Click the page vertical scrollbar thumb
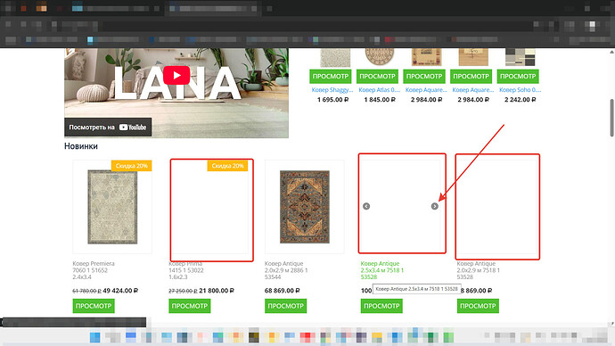 point(611,118)
